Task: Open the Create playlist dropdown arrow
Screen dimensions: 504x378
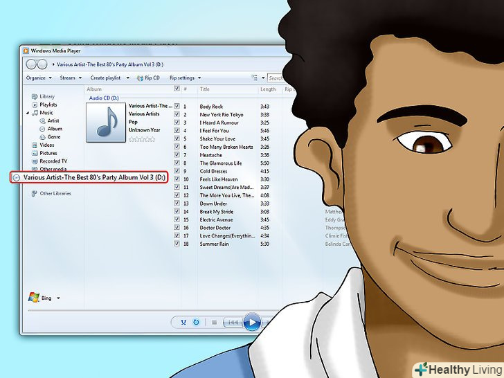Action: pos(127,78)
